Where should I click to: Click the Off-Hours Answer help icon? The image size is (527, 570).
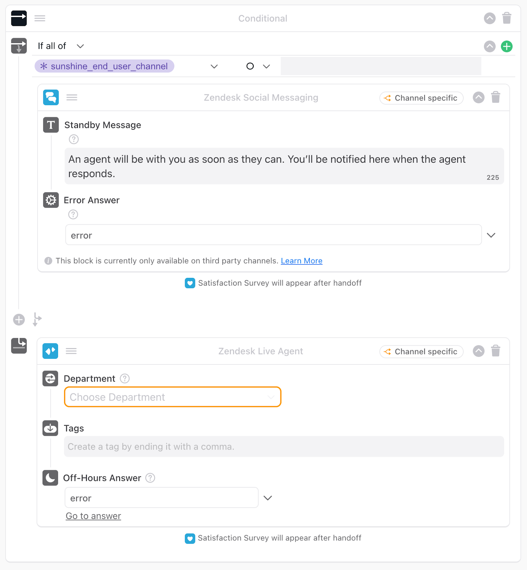pos(150,478)
